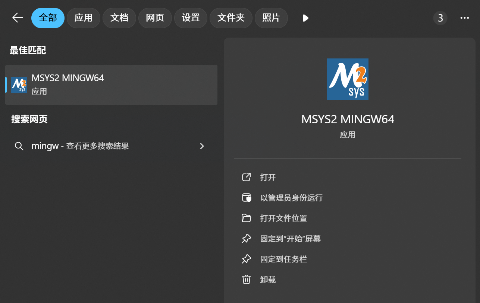The image size is (480, 303).
Task: Click the pin icon for 固定到任务栏
Action: click(246, 259)
